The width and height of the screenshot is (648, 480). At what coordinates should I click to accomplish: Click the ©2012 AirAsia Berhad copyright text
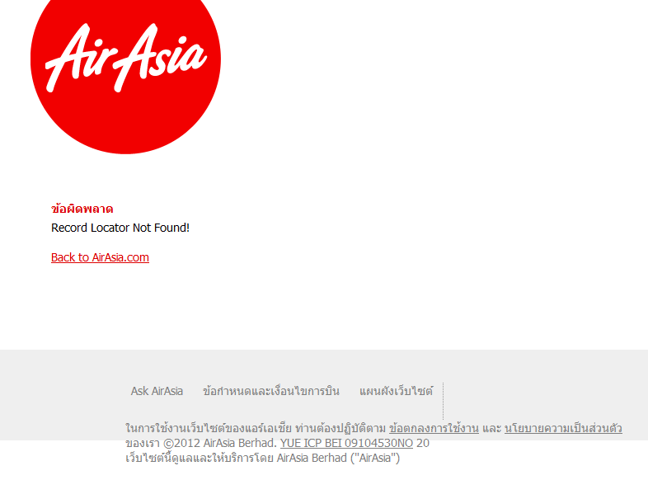[x=220, y=443]
